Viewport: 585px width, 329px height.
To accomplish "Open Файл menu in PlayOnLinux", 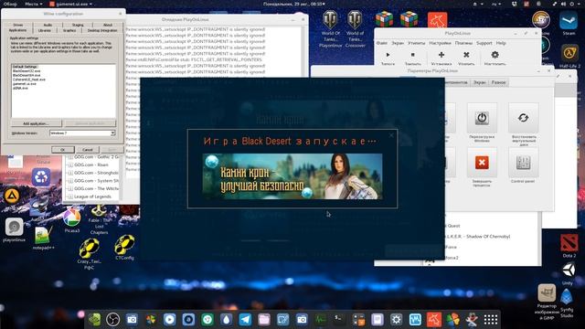I will tap(381, 43).
